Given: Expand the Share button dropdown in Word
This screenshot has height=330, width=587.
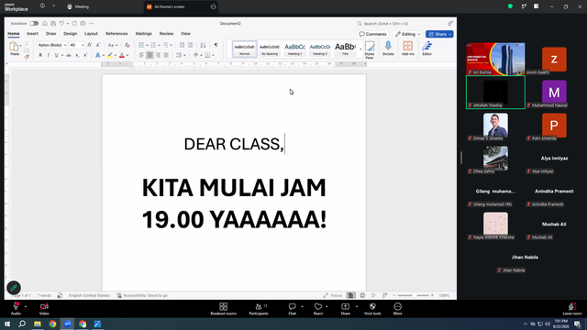Looking at the screenshot, I should 450,34.
